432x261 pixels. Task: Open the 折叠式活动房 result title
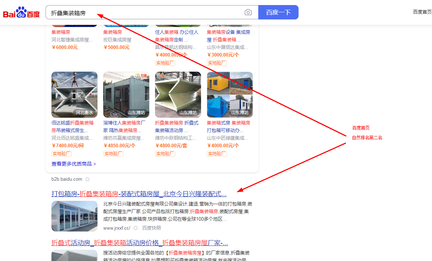coord(140,243)
